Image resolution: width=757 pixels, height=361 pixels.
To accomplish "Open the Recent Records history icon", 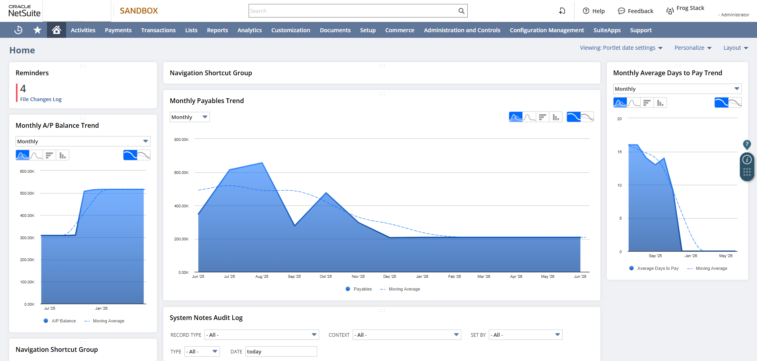I will click(x=18, y=30).
